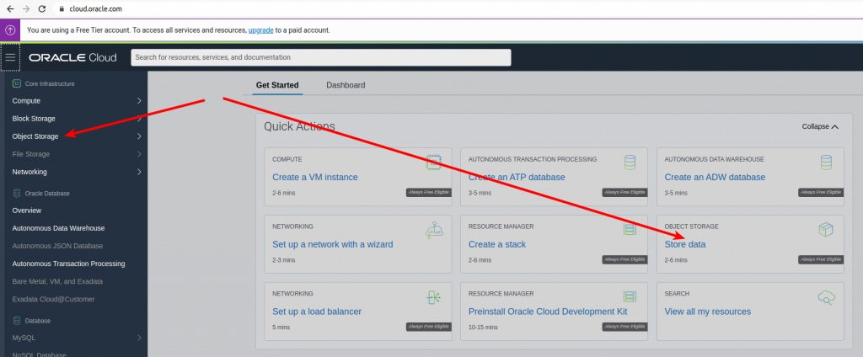This screenshot has height=357, width=863.
Task: Click the Oracle Cloud logo
Action: point(72,58)
